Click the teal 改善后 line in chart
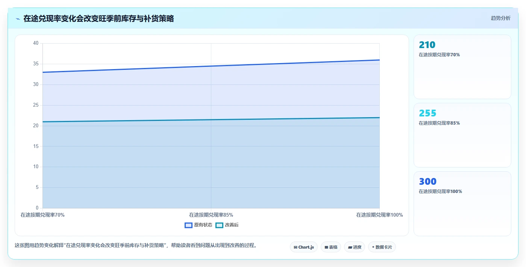 [211, 120]
